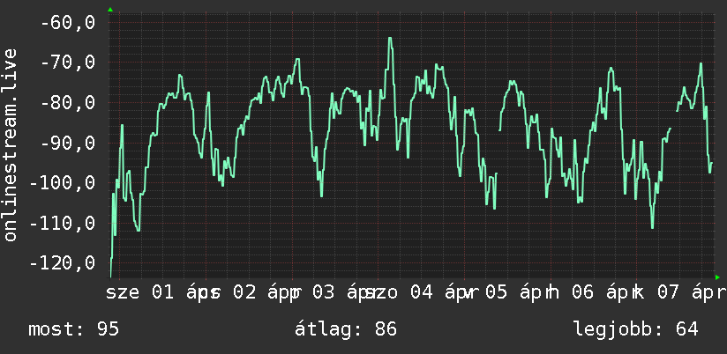Click the -120,0 y-axis label
727x354 pixels.
[63, 262]
